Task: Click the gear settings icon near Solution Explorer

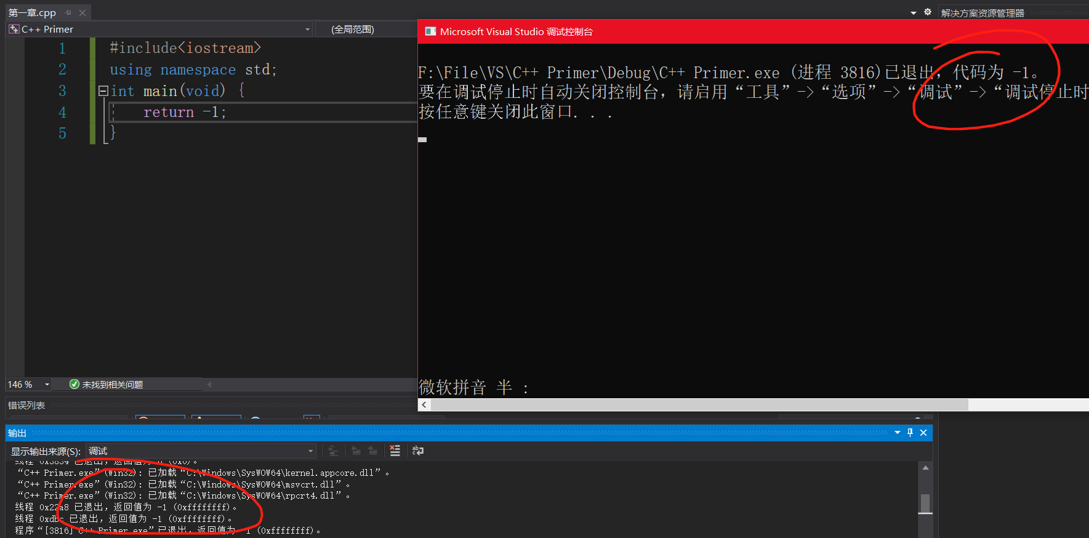Action: [x=928, y=12]
